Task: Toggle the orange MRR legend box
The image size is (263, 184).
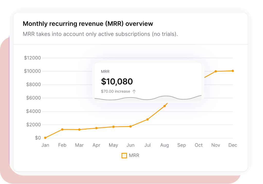Action: (x=124, y=155)
